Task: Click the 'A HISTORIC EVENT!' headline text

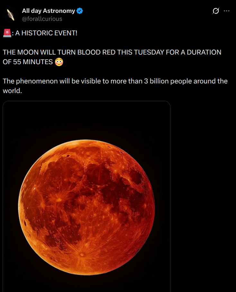Action: point(46,33)
